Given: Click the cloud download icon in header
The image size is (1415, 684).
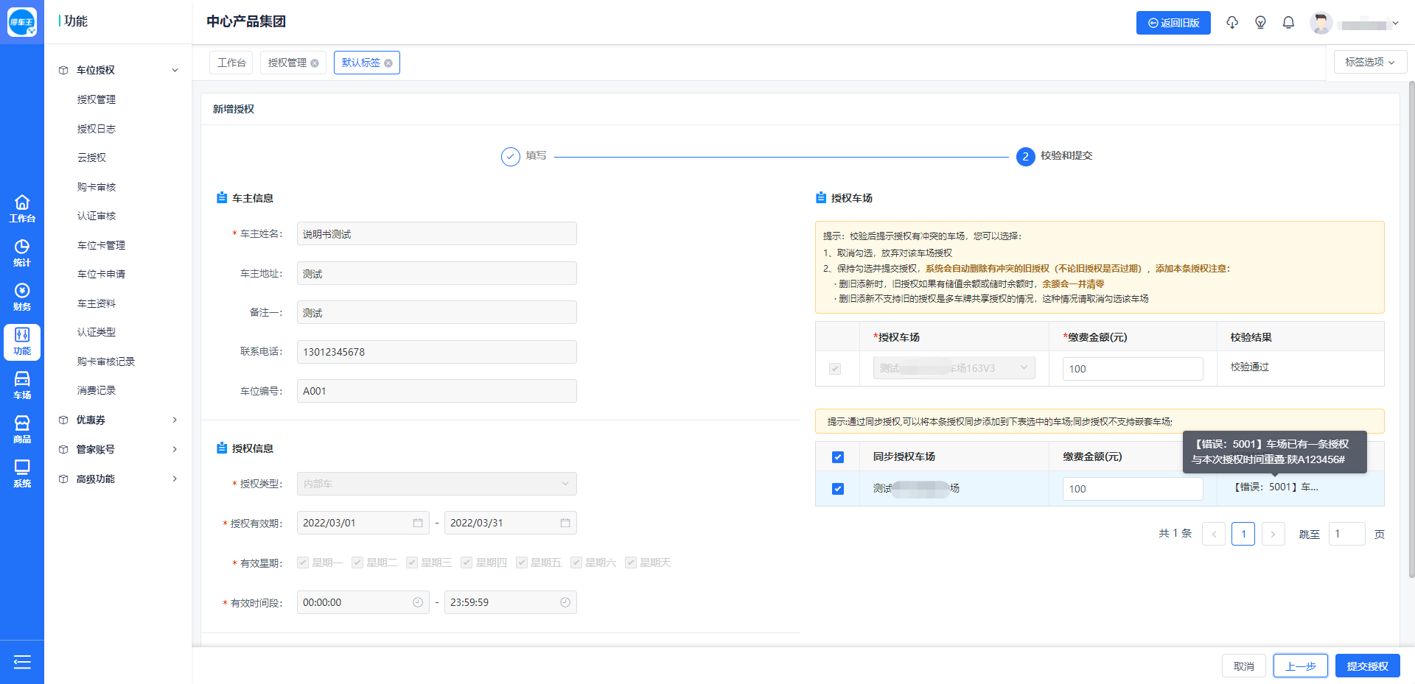Looking at the screenshot, I should click(x=1232, y=23).
